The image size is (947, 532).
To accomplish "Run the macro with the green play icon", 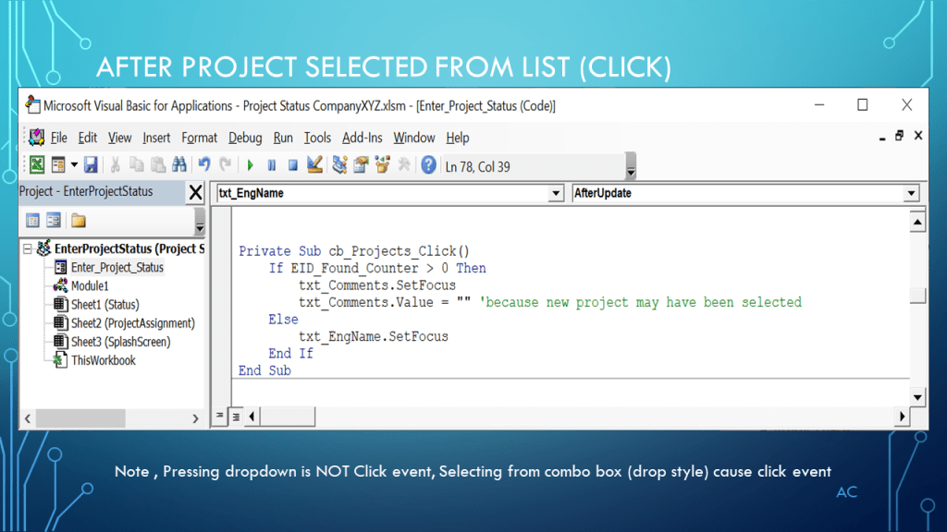I will click(250, 165).
